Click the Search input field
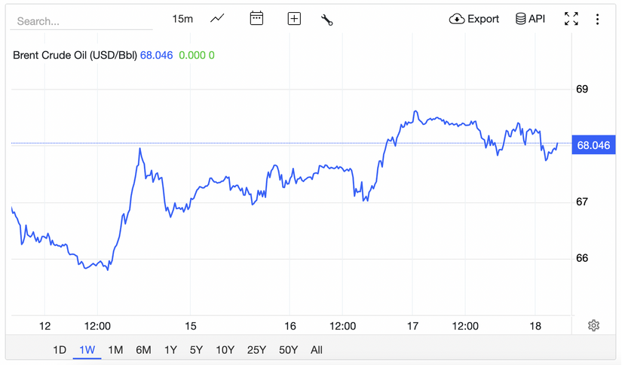The height and width of the screenshot is (365, 622). [81, 21]
